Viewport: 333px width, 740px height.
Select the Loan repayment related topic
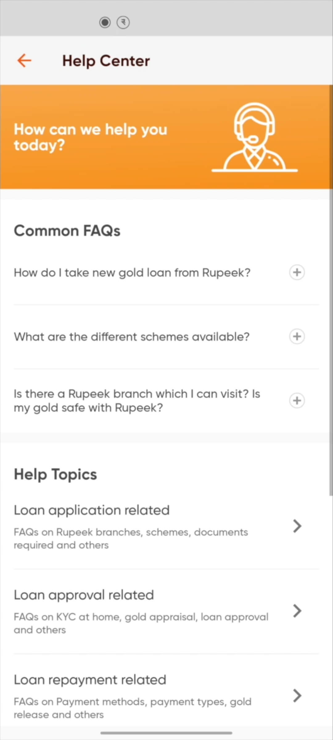pos(90,680)
